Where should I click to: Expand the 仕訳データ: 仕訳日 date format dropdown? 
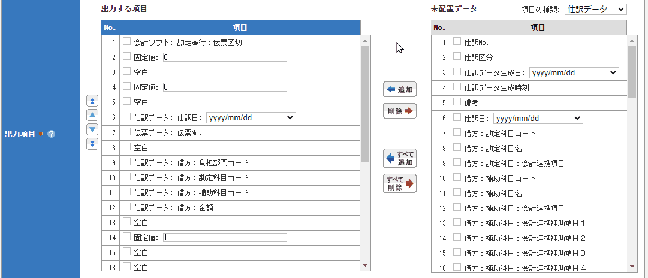coord(251,118)
